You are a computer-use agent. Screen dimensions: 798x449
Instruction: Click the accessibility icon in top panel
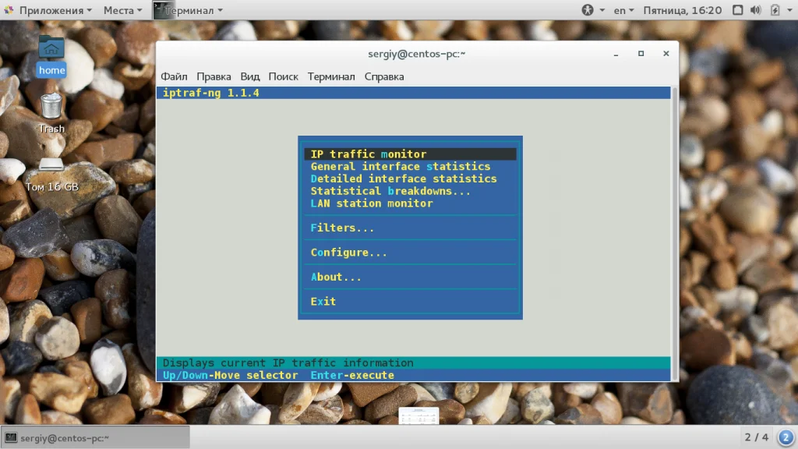(x=588, y=10)
